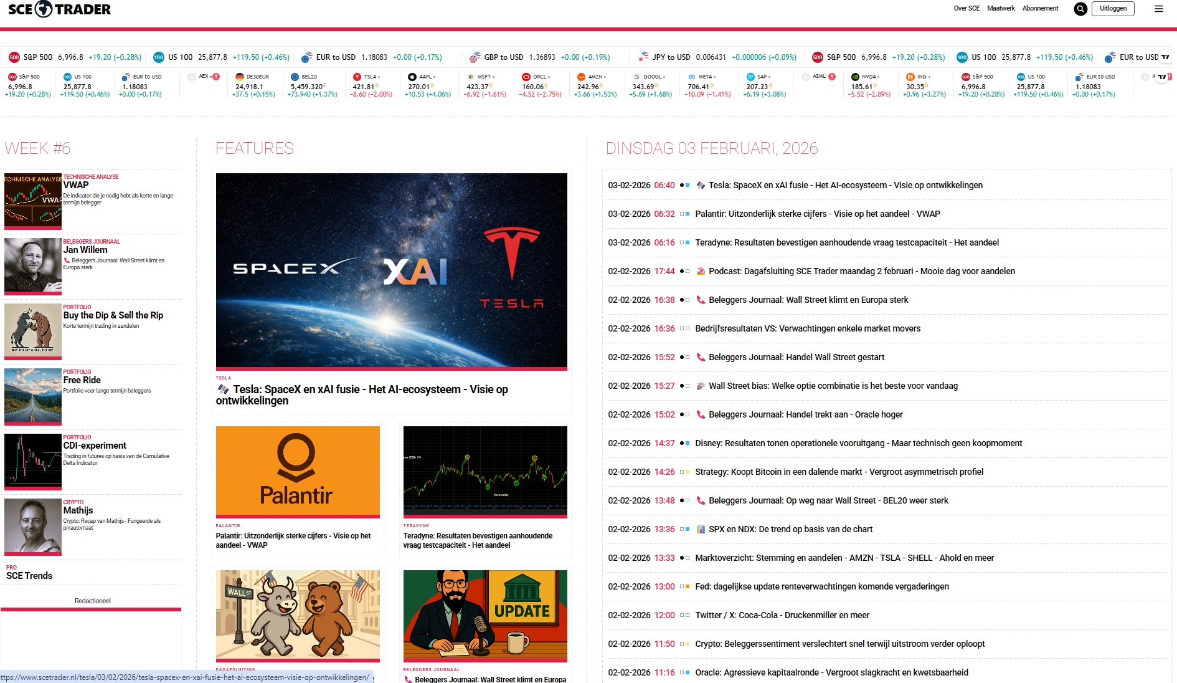Open the Free Ride portfolio link

[82, 380]
